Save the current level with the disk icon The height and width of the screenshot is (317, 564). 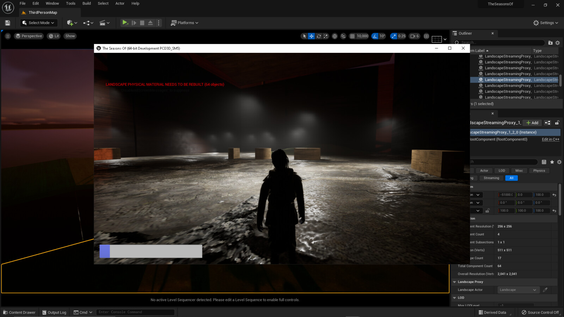(x=7, y=23)
